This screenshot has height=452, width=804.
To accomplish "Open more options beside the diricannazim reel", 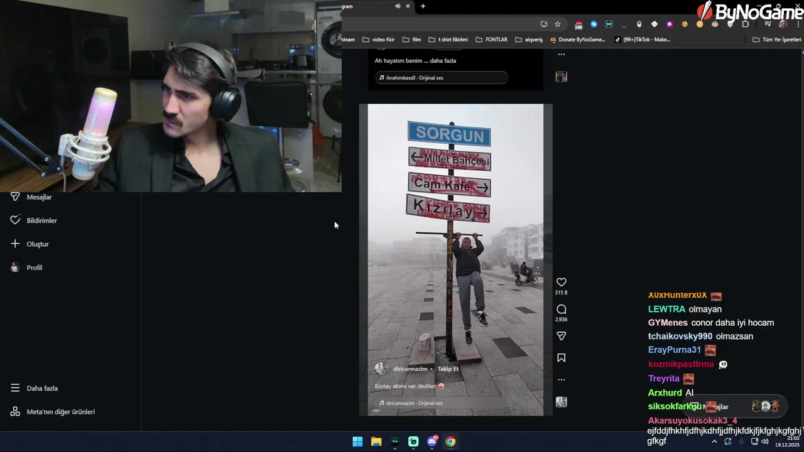I will 562,379.
